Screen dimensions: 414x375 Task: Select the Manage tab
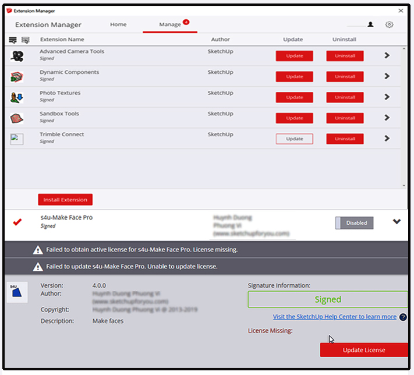tap(169, 24)
